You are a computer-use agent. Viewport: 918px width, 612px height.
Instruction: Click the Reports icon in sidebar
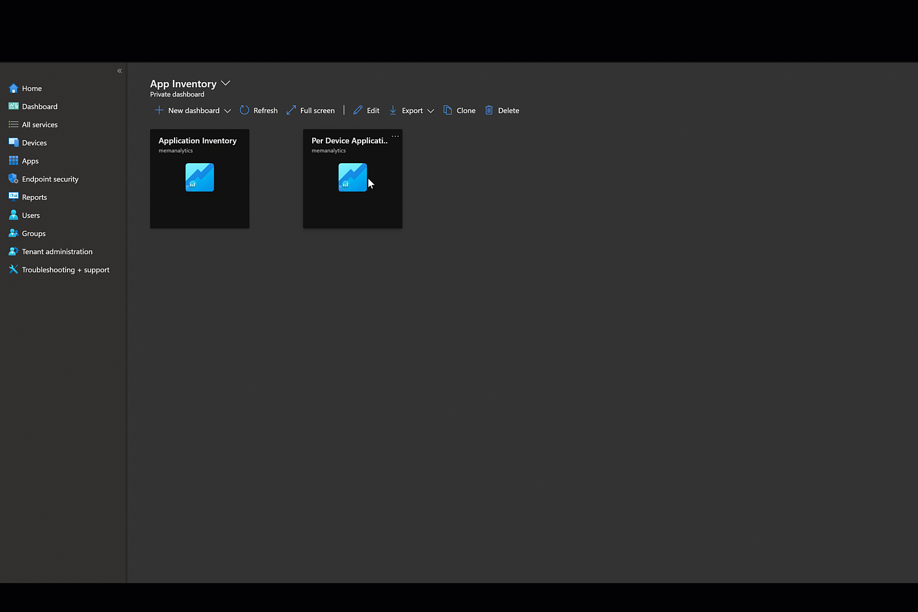pos(14,197)
